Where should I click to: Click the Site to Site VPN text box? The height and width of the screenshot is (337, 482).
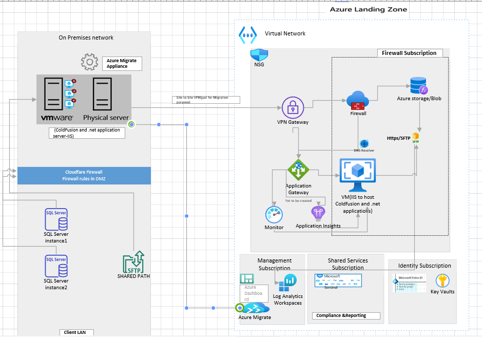(205, 99)
